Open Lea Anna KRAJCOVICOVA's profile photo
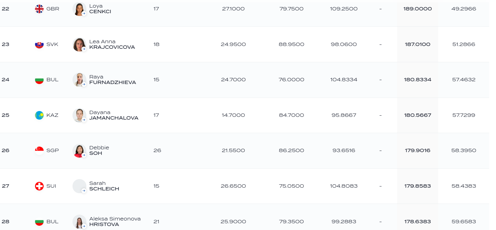Viewport: 496px width, 230px height. click(79, 44)
